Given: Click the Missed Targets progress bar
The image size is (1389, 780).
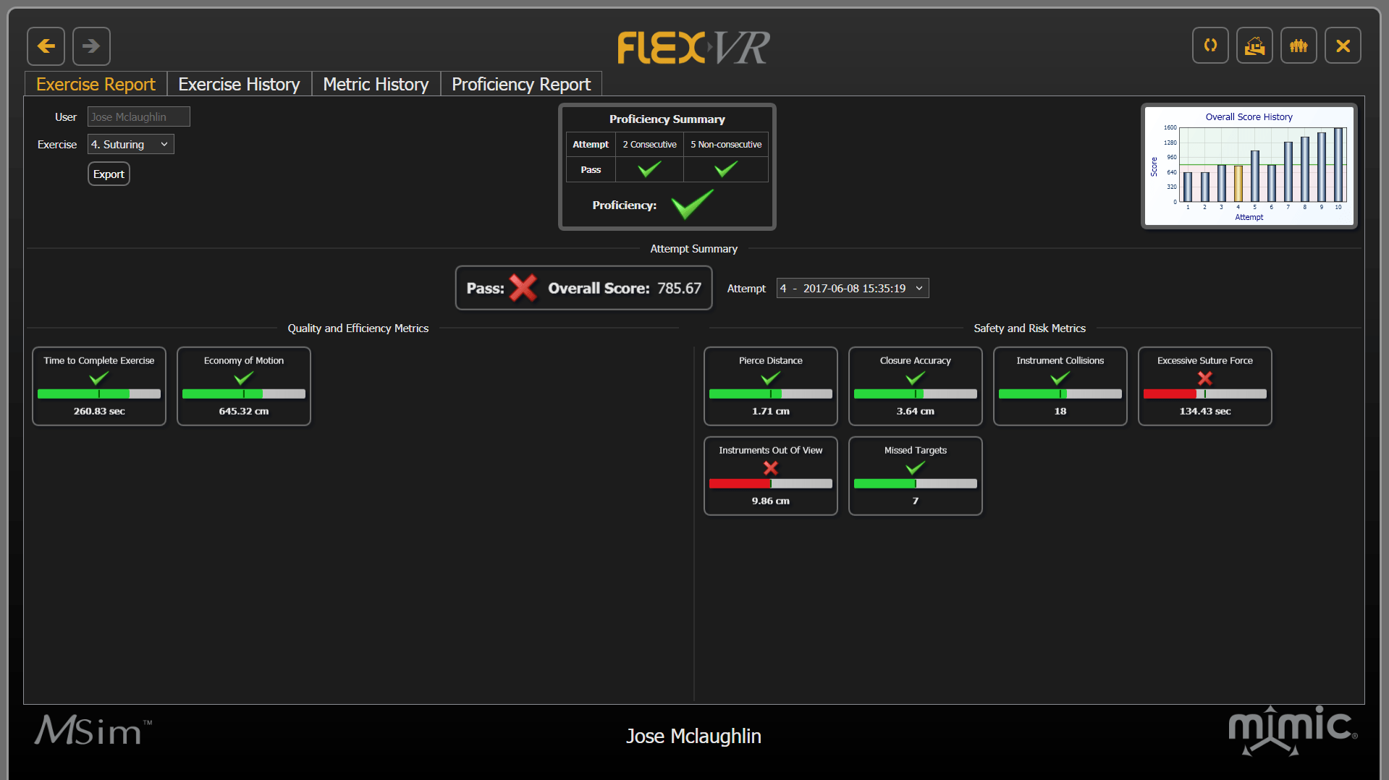Looking at the screenshot, I should [916, 483].
